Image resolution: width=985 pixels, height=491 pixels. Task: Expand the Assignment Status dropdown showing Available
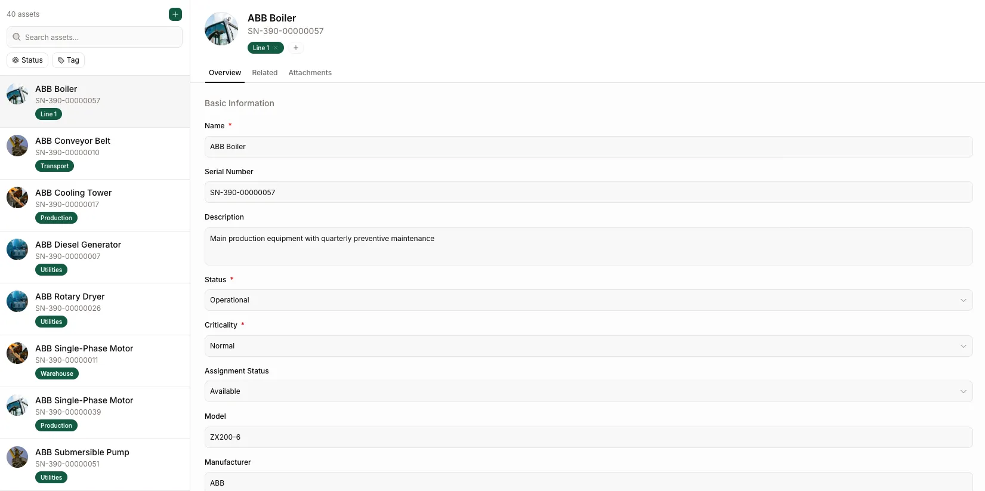click(589, 391)
